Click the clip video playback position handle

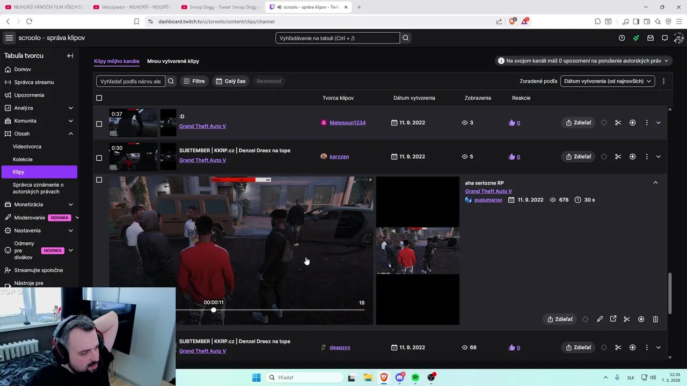[x=214, y=310]
